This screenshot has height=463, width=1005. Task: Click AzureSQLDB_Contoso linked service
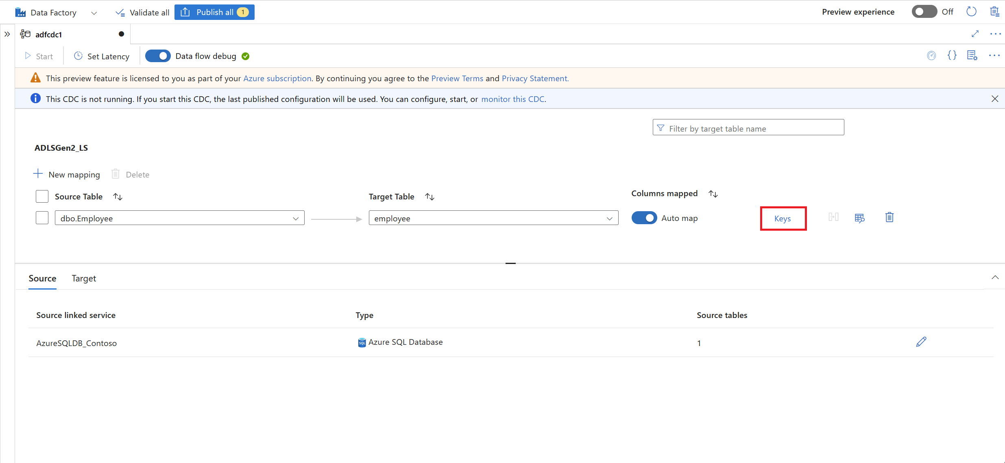click(76, 343)
